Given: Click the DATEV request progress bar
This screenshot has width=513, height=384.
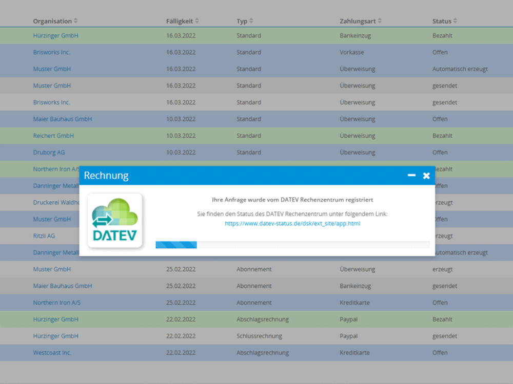Looking at the screenshot, I should pos(292,245).
